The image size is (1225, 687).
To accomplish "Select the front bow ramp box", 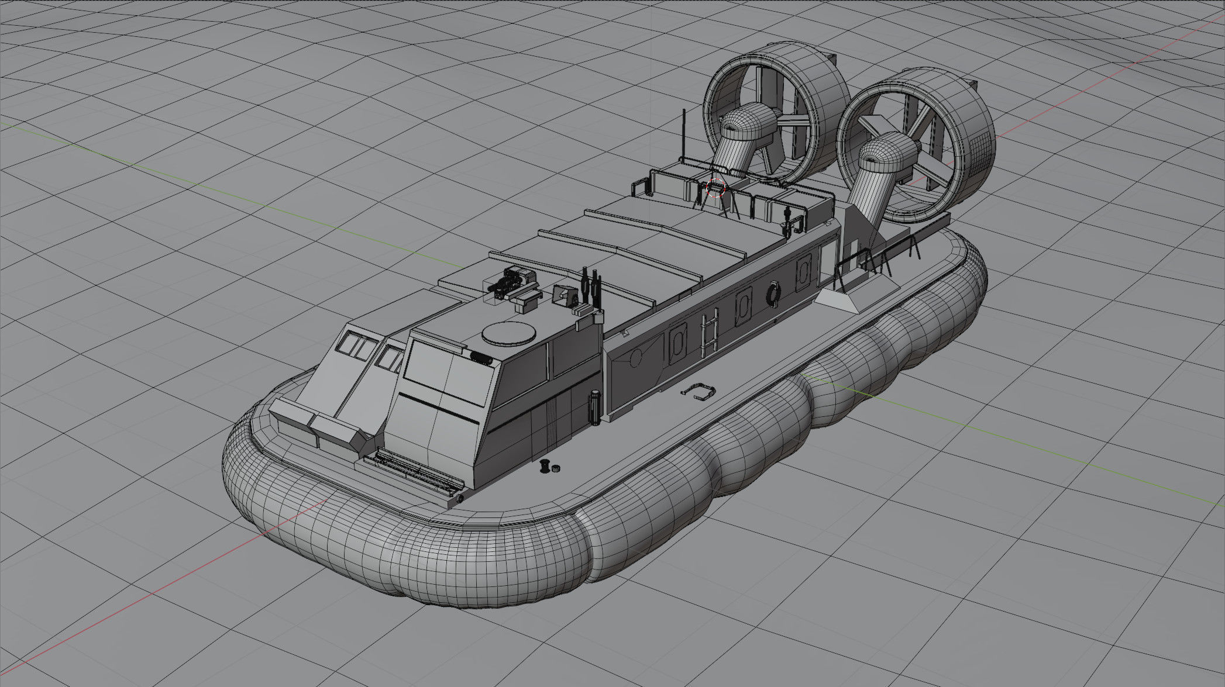I will (316, 430).
